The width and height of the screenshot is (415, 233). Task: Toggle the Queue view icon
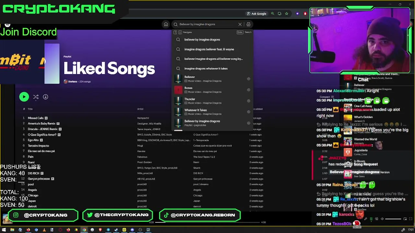point(371,219)
